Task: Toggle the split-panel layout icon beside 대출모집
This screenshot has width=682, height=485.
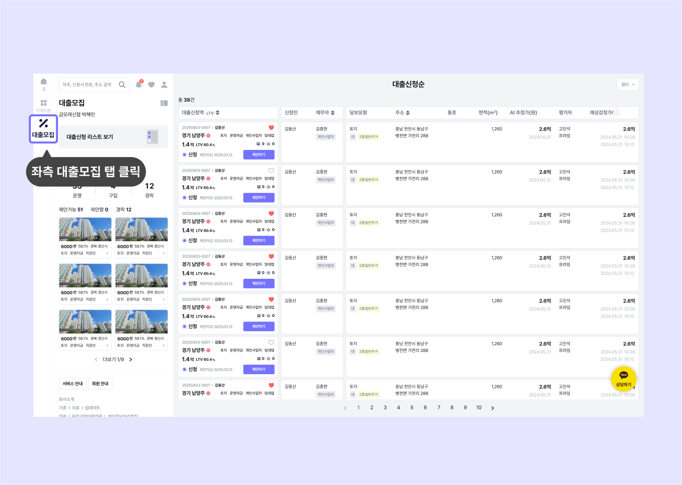Action: pos(164,103)
